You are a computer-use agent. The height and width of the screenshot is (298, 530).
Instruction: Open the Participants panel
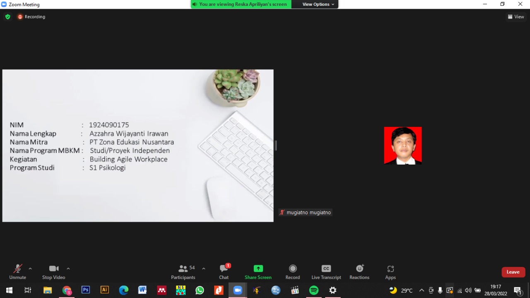(x=183, y=272)
